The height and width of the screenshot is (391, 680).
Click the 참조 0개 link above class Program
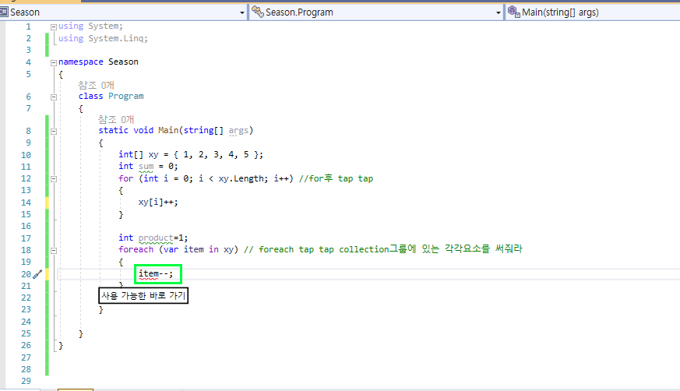(97, 85)
